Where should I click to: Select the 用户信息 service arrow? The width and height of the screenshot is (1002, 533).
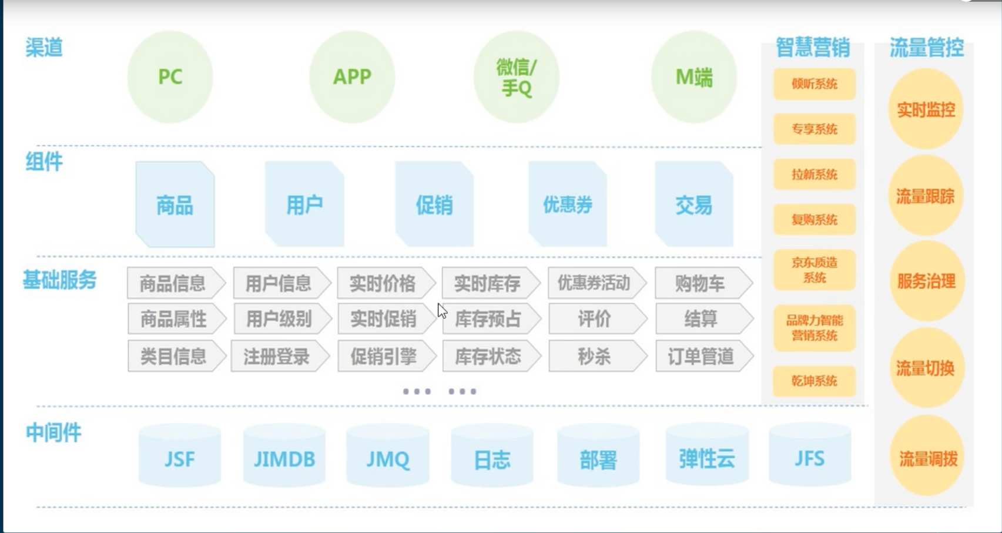(282, 283)
